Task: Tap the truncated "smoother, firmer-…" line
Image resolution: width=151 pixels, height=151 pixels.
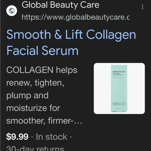Action: (44, 121)
